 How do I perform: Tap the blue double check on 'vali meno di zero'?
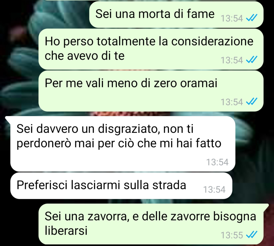(x=251, y=101)
